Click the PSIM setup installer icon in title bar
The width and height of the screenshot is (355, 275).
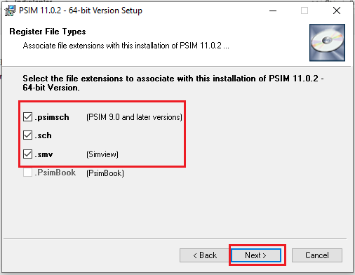click(10, 11)
